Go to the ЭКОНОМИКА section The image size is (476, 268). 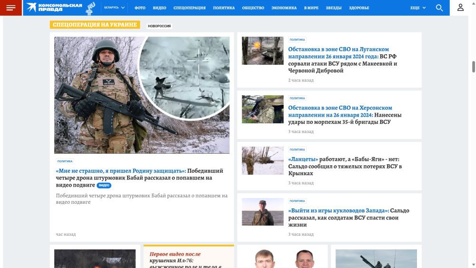(x=284, y=8)
